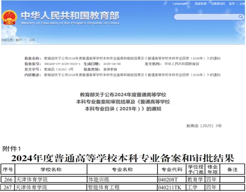Viewport: 246px width, 192px height.
Task: Click the 专业代码 column header
Action: coord(172,169)
